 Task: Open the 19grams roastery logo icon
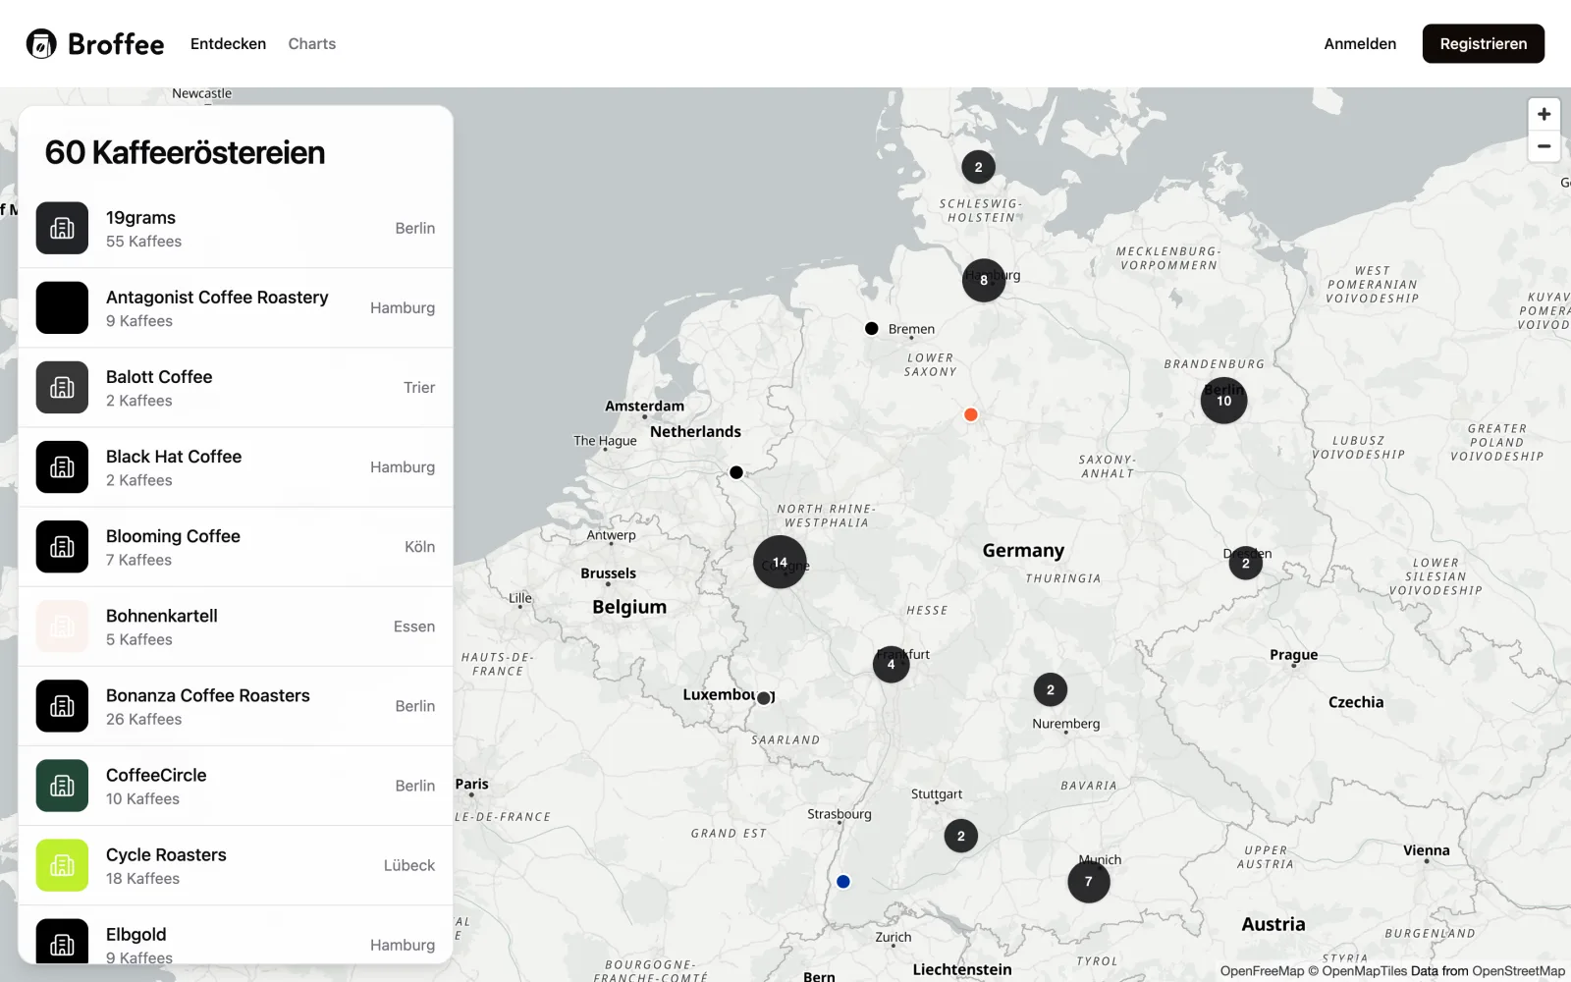click(x=62, y=228)
